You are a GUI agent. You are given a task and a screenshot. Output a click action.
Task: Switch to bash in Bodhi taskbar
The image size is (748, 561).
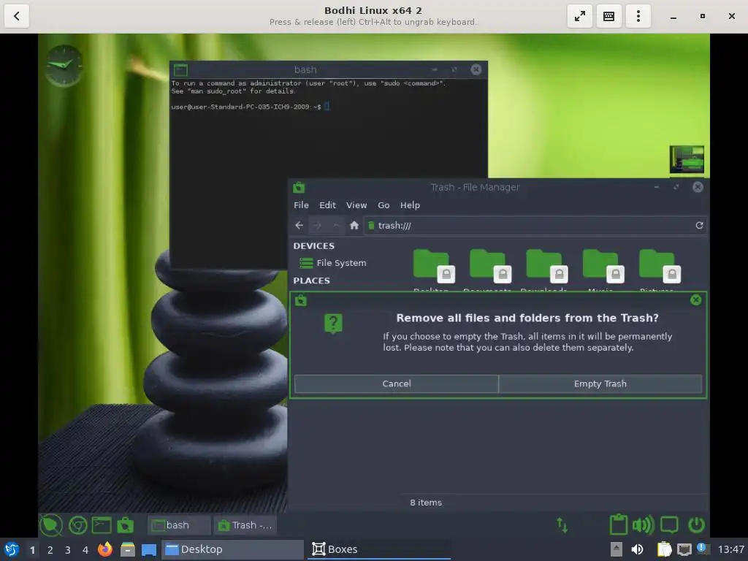pos(179,525)
